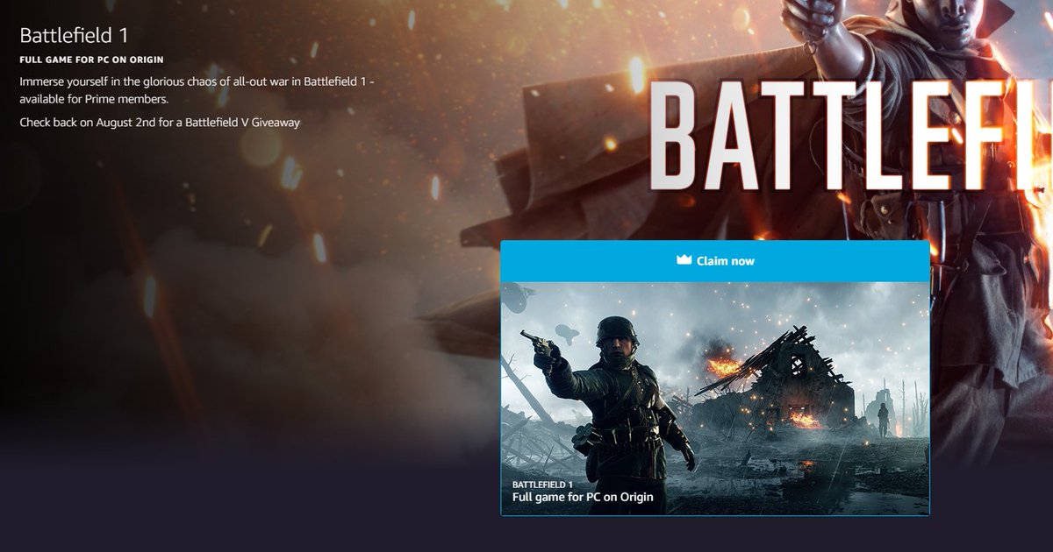Click the 'Battlefield 1' page heading
The width and height of the screenshot is (1053, 552).
coord(75,36)
